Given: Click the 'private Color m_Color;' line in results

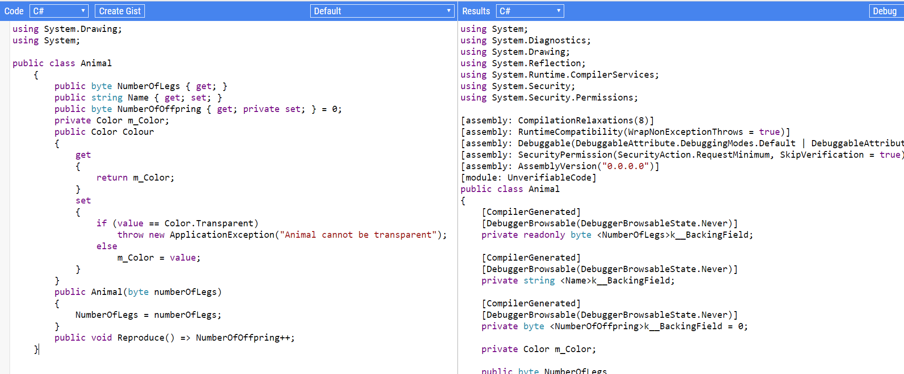Looking at the screenshot, I should point(538,349).
